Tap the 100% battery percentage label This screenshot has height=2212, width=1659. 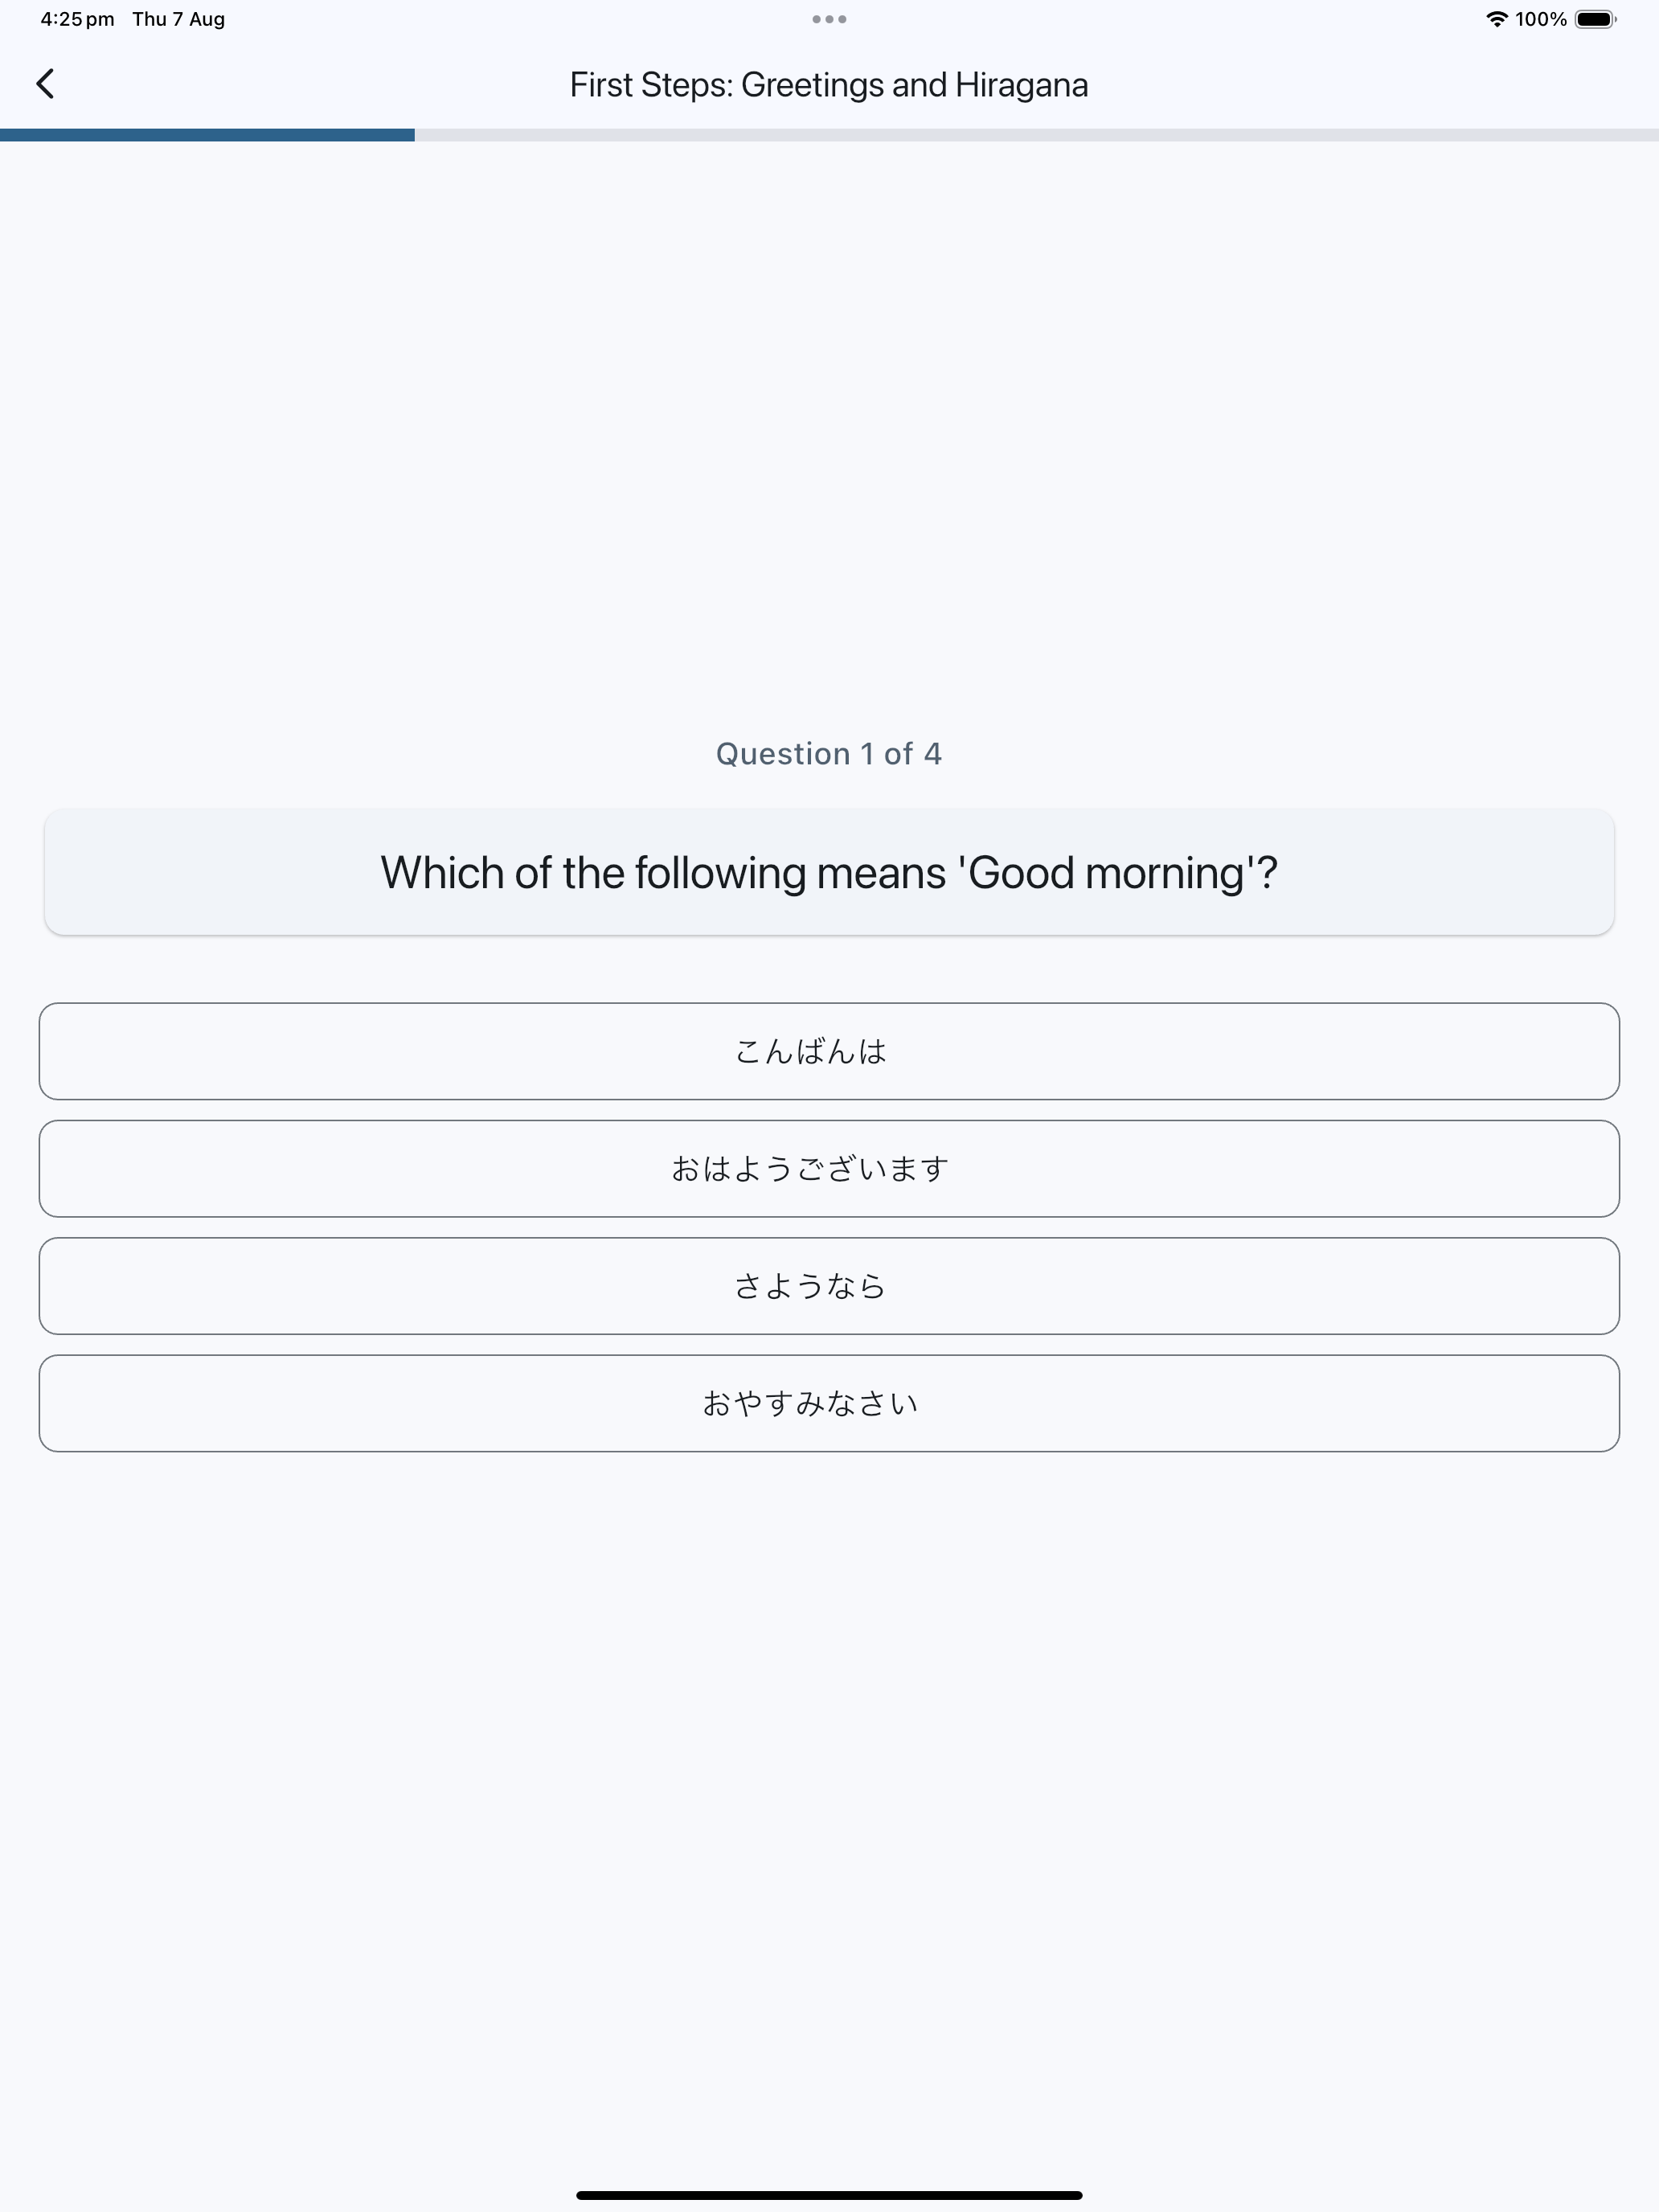tap(1541, 19)
